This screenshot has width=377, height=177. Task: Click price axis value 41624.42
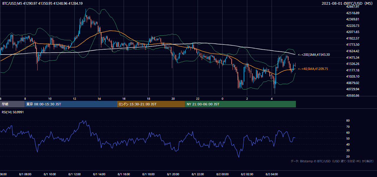tap(353, 51)
